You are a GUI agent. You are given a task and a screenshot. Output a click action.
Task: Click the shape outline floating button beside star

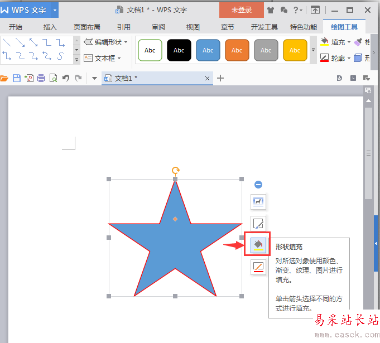[x=258, y=267]
